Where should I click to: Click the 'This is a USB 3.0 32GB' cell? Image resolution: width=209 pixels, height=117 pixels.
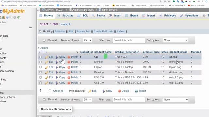pos(128,83)
